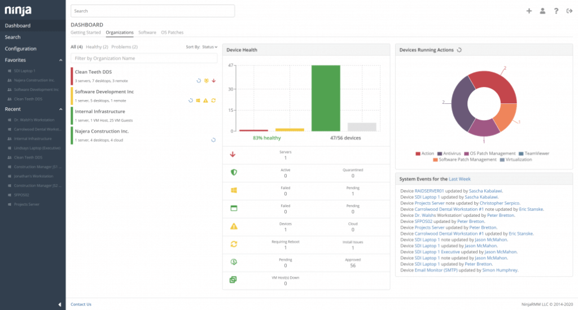
Task: Open SFPOS02 in Recent list
Action: point(21,195)
